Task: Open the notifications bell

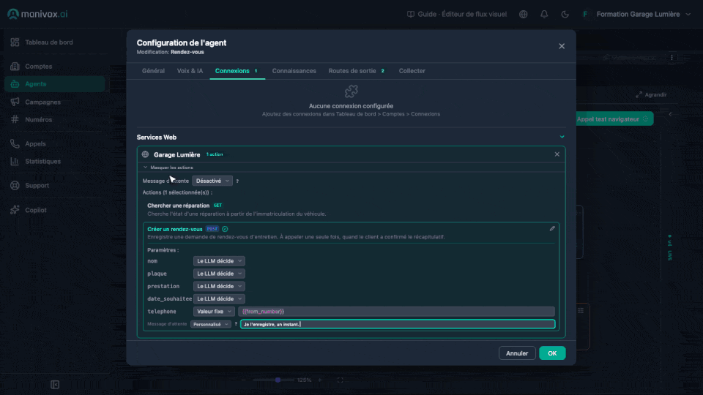Action: [x=544, y=15]
